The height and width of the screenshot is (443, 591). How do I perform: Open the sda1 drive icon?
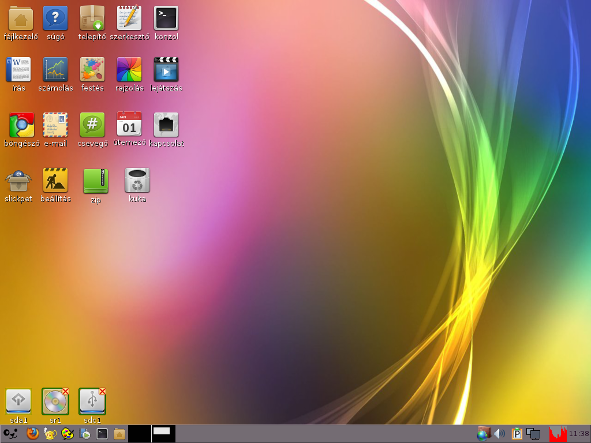tap(18, 401)
